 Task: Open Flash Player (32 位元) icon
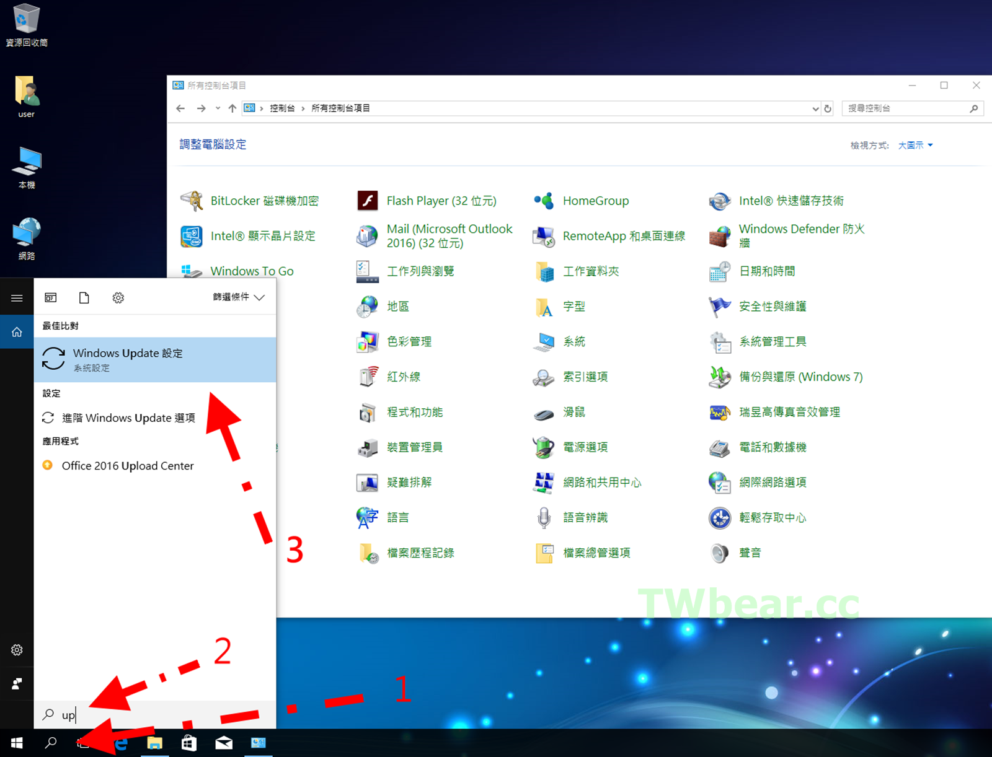(x=368, y=201)
